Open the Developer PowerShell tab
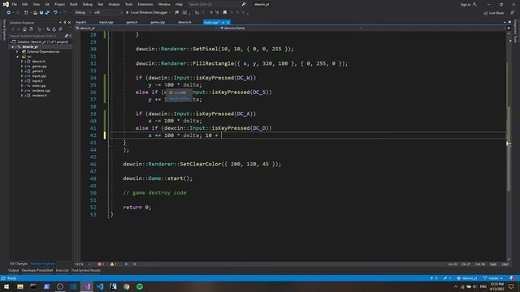Screen dimensions: 520x292 pyautogui.click(x=37, y=270)
